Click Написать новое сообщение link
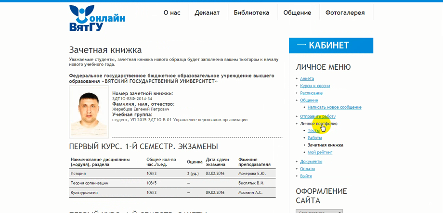The height and width of the screenshot is (213, 443). [334, 107]
